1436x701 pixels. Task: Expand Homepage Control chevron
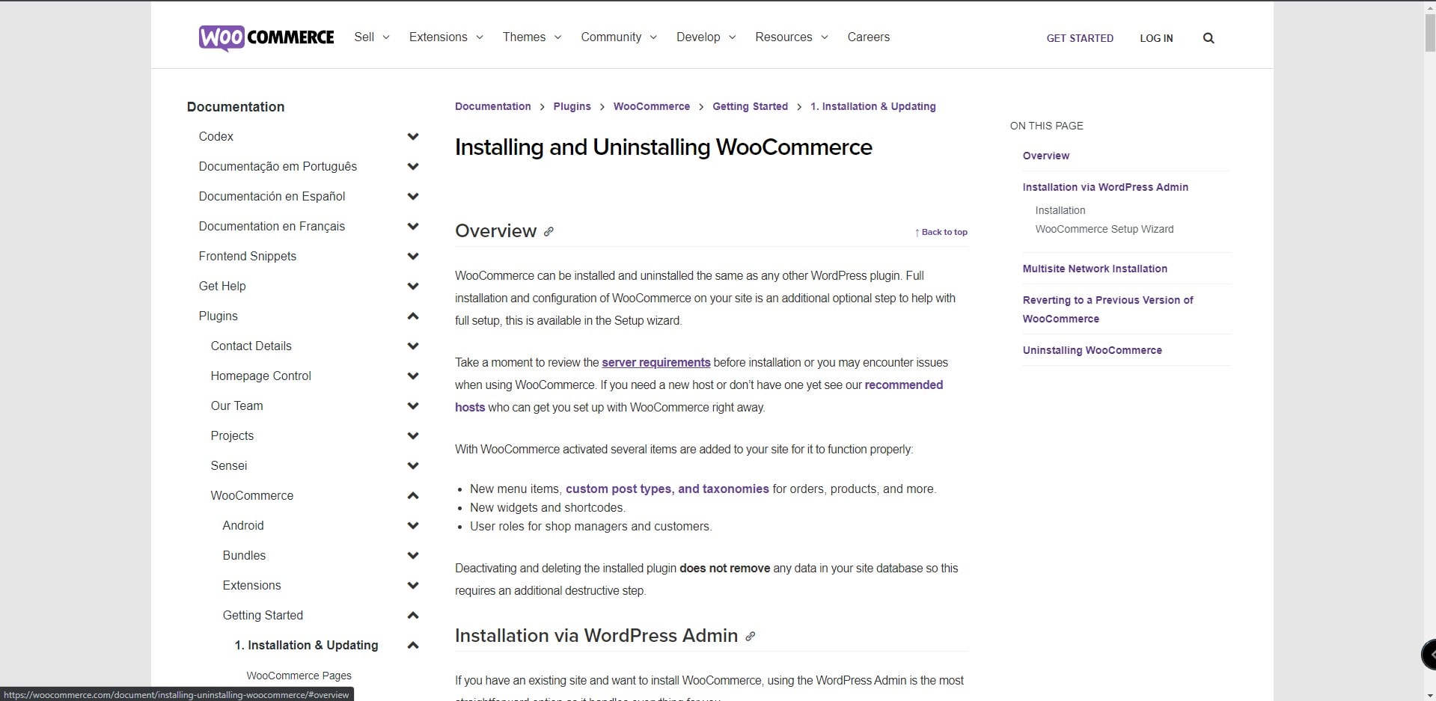[x=413, y=376]
